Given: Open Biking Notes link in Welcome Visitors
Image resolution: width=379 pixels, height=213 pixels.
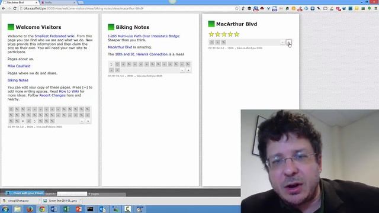Looking at the screenshot, I should [x=18, y=80].
